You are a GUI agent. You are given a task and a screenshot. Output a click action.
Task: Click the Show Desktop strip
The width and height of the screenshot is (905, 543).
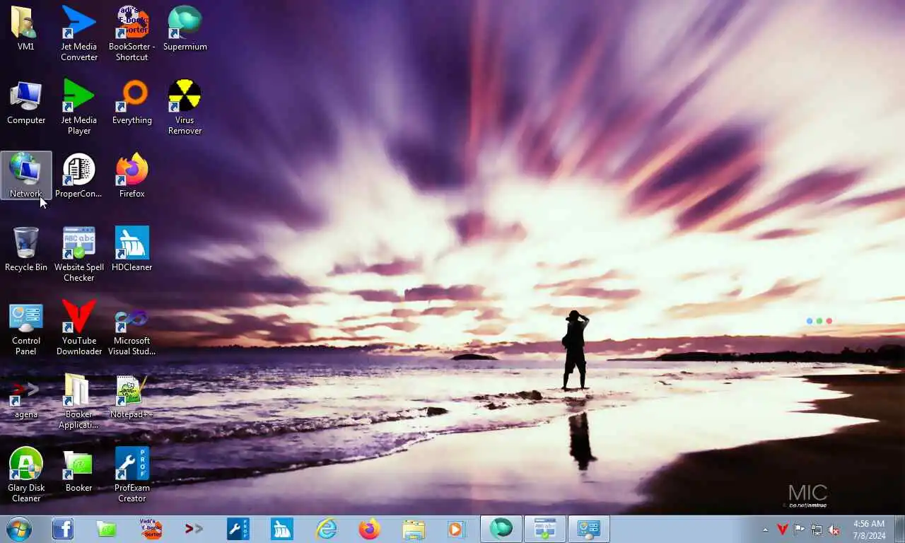pyautogui.click(x=899, y=530)
